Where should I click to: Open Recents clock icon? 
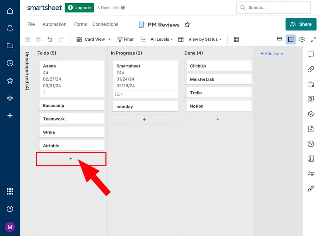[x=10, y=63]
